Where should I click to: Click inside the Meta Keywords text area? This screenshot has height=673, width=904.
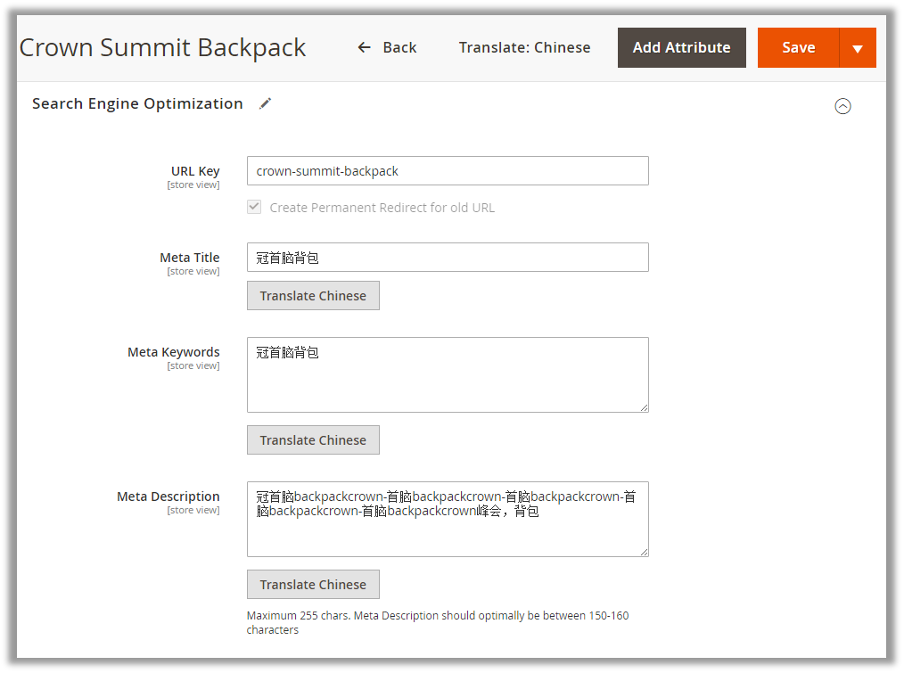coord(448,374)
